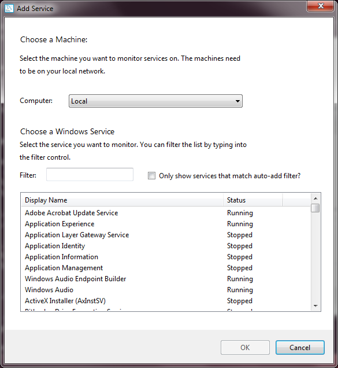
Task: Sort list by Display Name column header
Action: pos(122,200)
